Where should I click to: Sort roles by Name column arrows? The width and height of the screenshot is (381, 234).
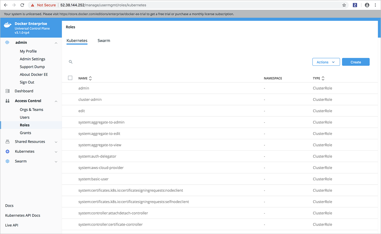pos(90,78)
